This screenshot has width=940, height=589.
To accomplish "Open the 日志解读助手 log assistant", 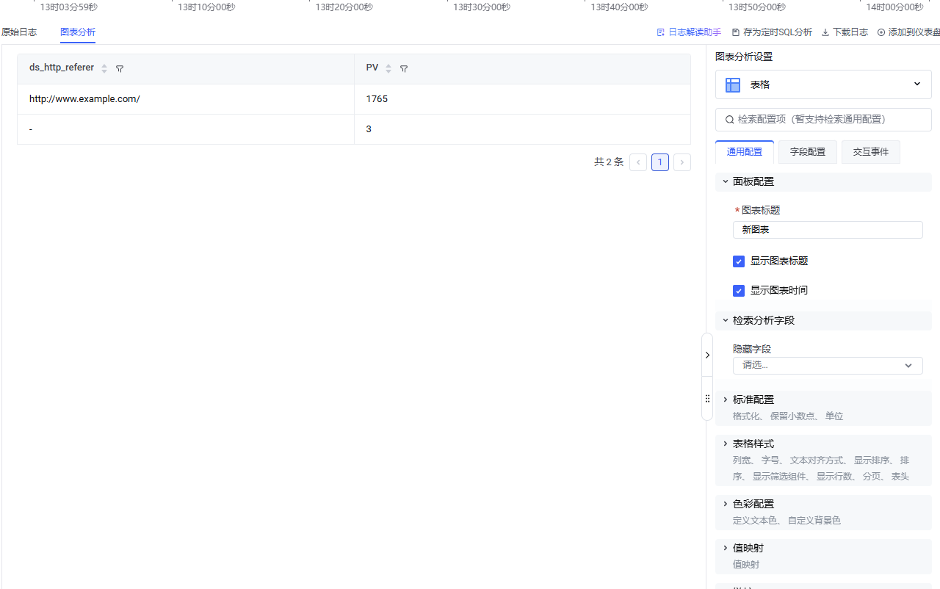I will [x=689, y=32].
